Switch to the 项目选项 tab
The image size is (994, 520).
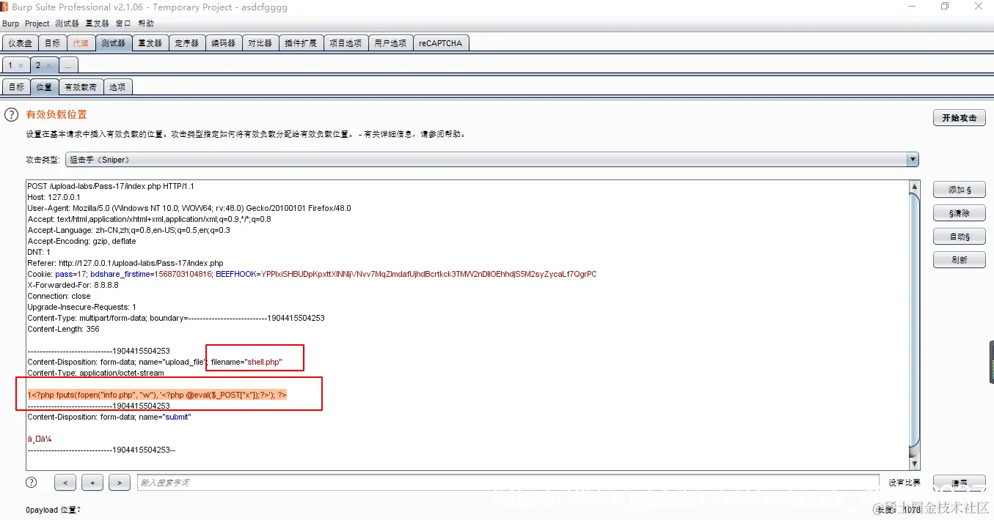click(x=345, y=43)
